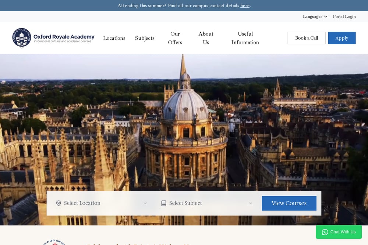Expand the Languages dropdown chevron
This screenshot has width=368, height=245.
(x=326, y=17)
